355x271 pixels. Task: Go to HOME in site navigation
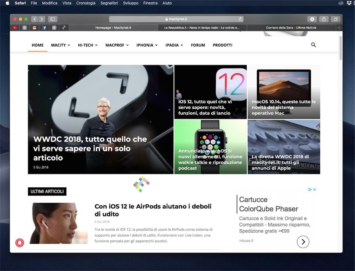pyautogui.click(x=38, y=45)
